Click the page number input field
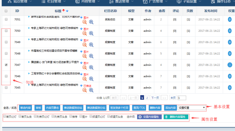Screen dimensions: 235x131 [182, 98]
